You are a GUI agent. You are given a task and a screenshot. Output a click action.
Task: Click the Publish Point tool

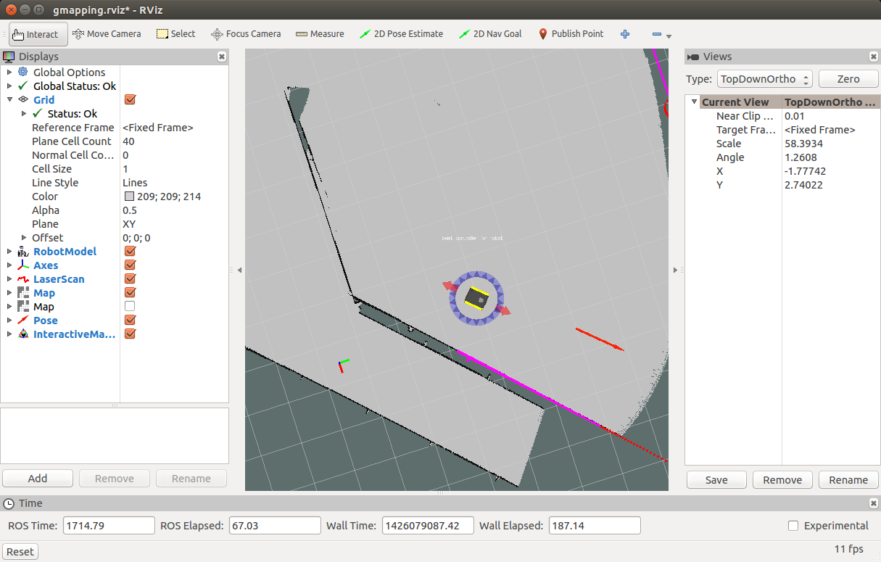(571, 34)
